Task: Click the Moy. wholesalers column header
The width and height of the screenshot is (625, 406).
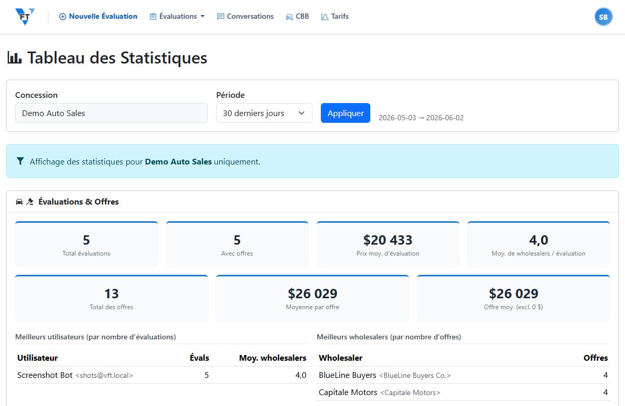Action: [273, 358]
